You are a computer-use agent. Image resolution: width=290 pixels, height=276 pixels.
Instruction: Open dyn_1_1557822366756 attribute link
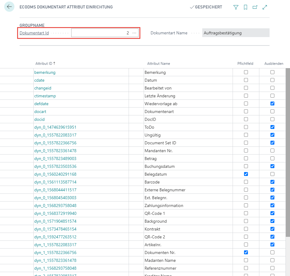pyautogui.click(x=55, y=252)
